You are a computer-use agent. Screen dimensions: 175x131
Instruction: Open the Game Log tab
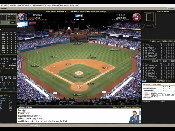pos(74,5)
